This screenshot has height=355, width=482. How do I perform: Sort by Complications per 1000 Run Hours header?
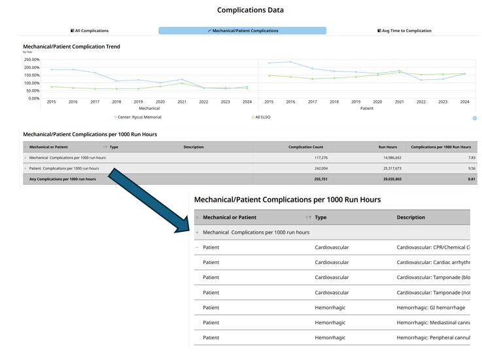[441, 147]
